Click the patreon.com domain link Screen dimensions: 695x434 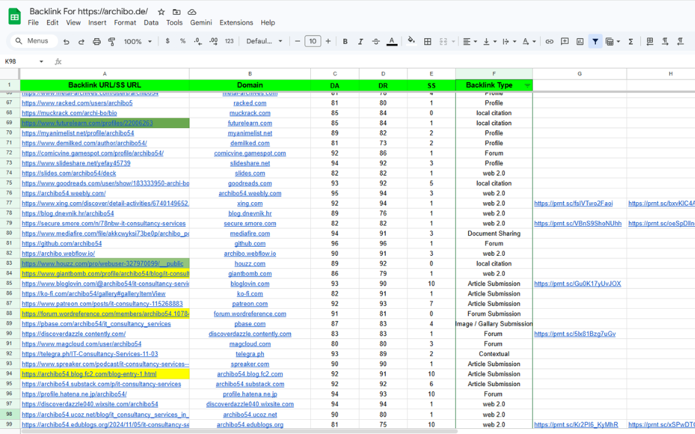point(250,304)
